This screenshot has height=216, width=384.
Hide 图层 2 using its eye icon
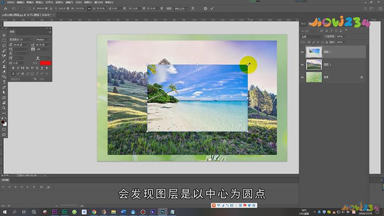[302, 52]
